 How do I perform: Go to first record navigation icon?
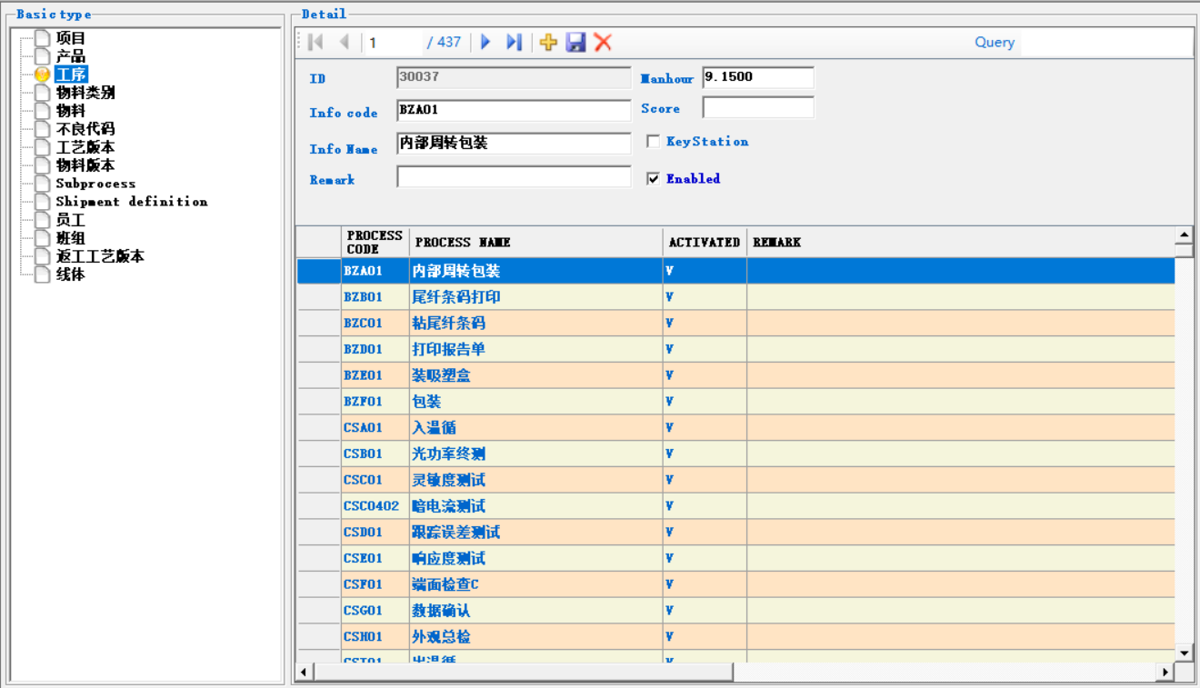315,42
